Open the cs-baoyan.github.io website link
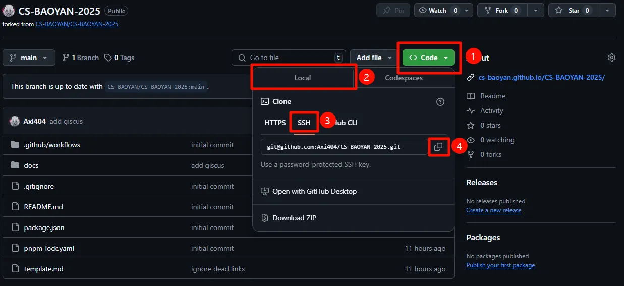The image size is (624, 286). tap(541, 77)
